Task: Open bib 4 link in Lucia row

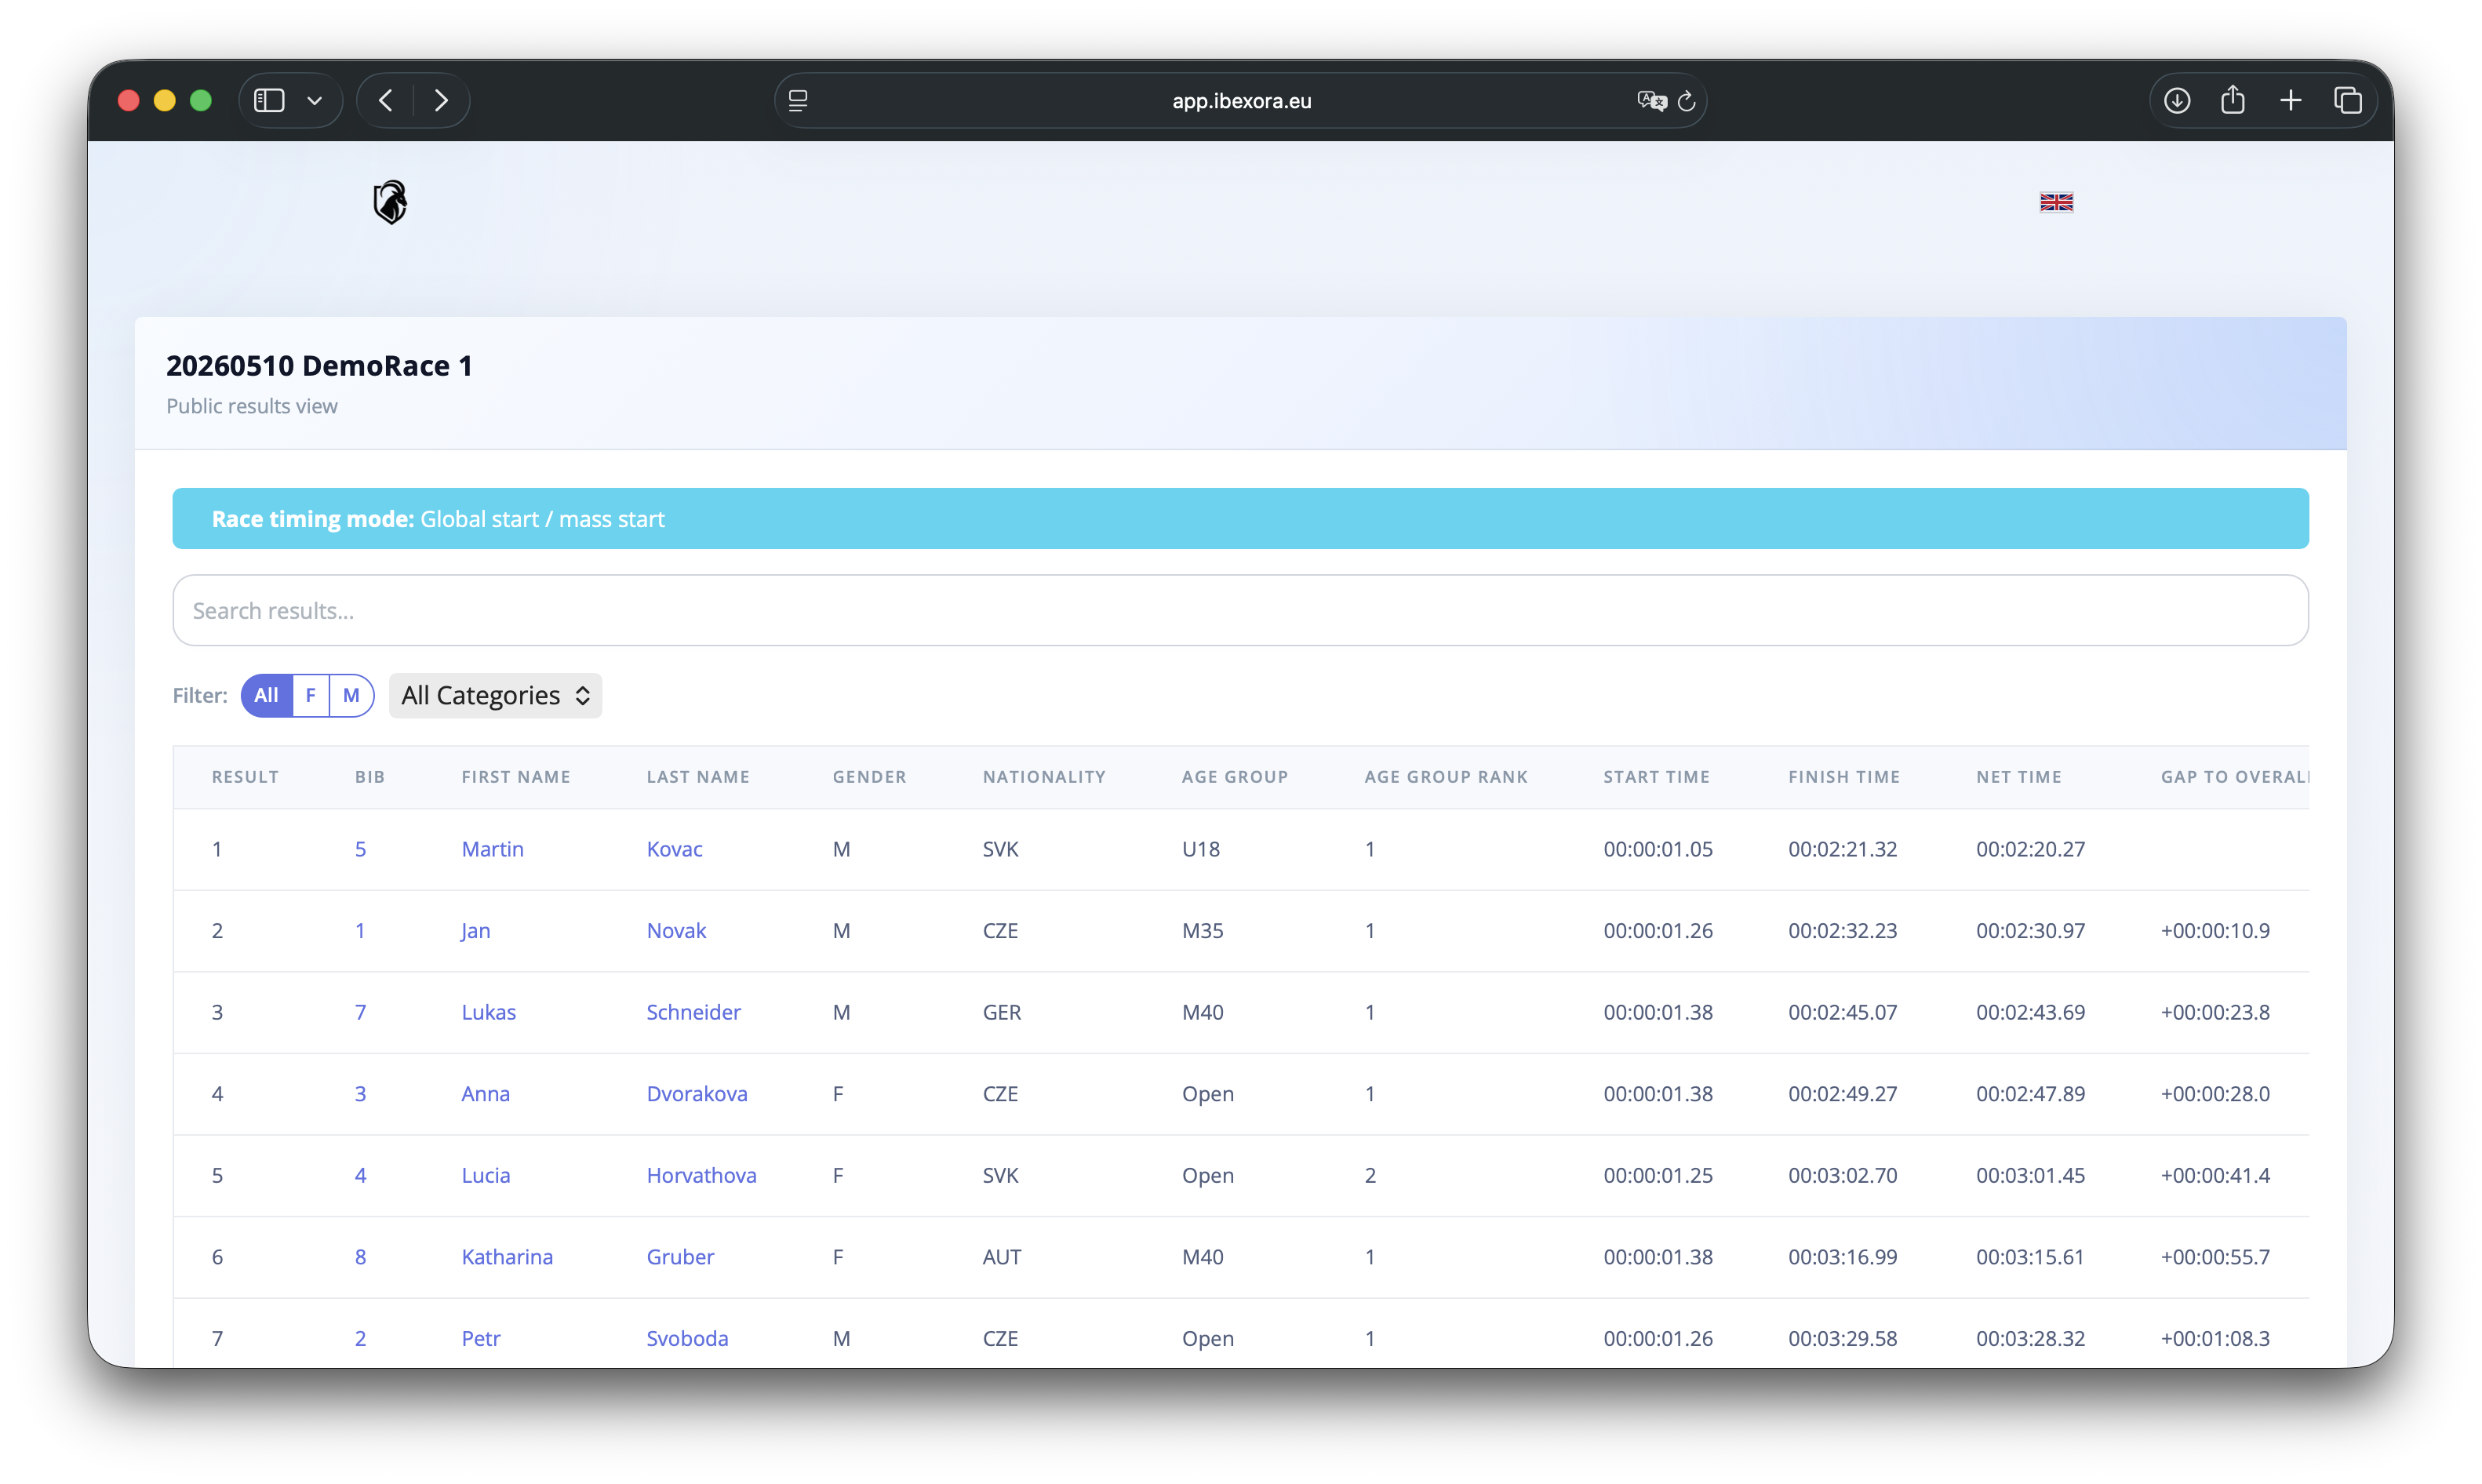Action: coord(360,1176)
